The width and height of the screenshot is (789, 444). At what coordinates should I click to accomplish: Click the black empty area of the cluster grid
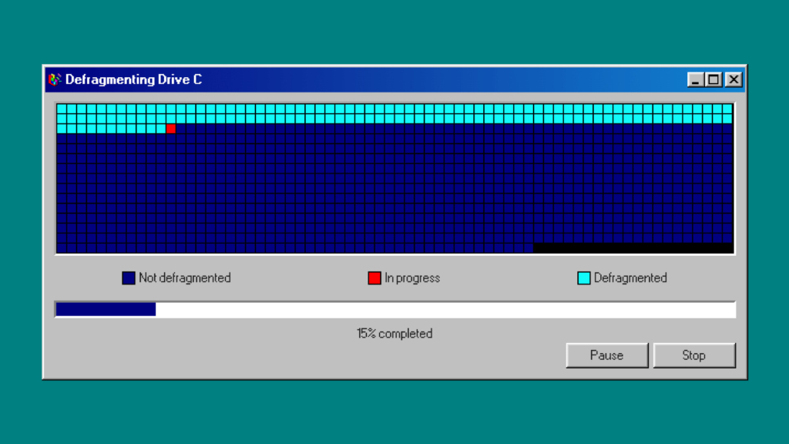click(632, 248)
